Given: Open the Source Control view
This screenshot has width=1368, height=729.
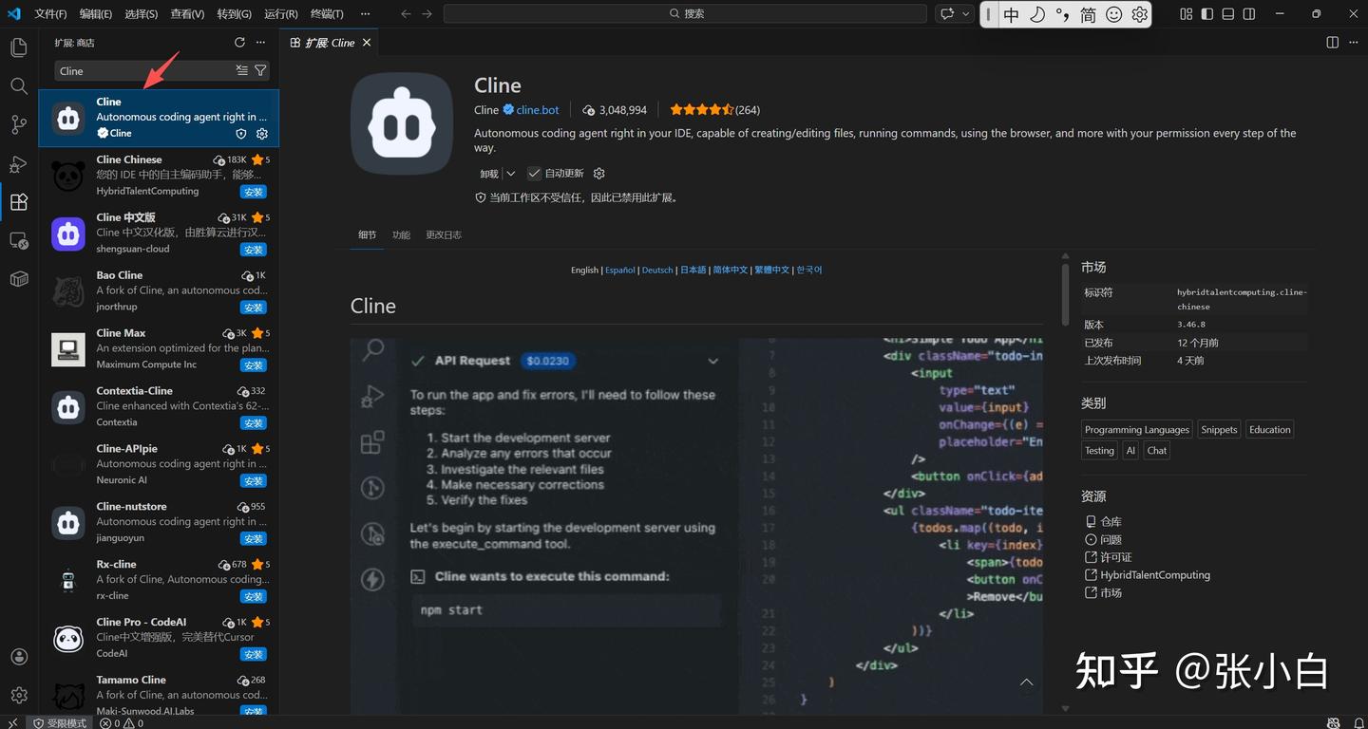Looking at the screenshot, I should (19, 124).
